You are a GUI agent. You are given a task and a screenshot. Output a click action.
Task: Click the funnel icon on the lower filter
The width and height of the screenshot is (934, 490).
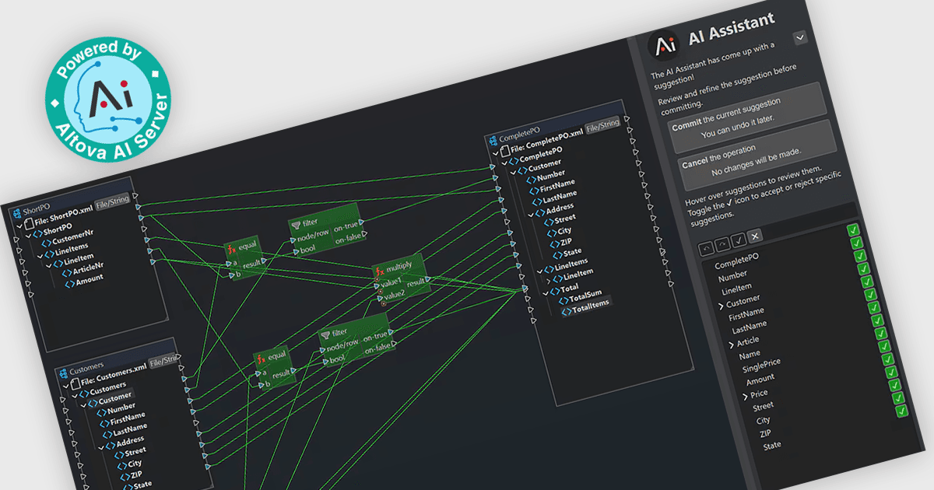(325, 336)
